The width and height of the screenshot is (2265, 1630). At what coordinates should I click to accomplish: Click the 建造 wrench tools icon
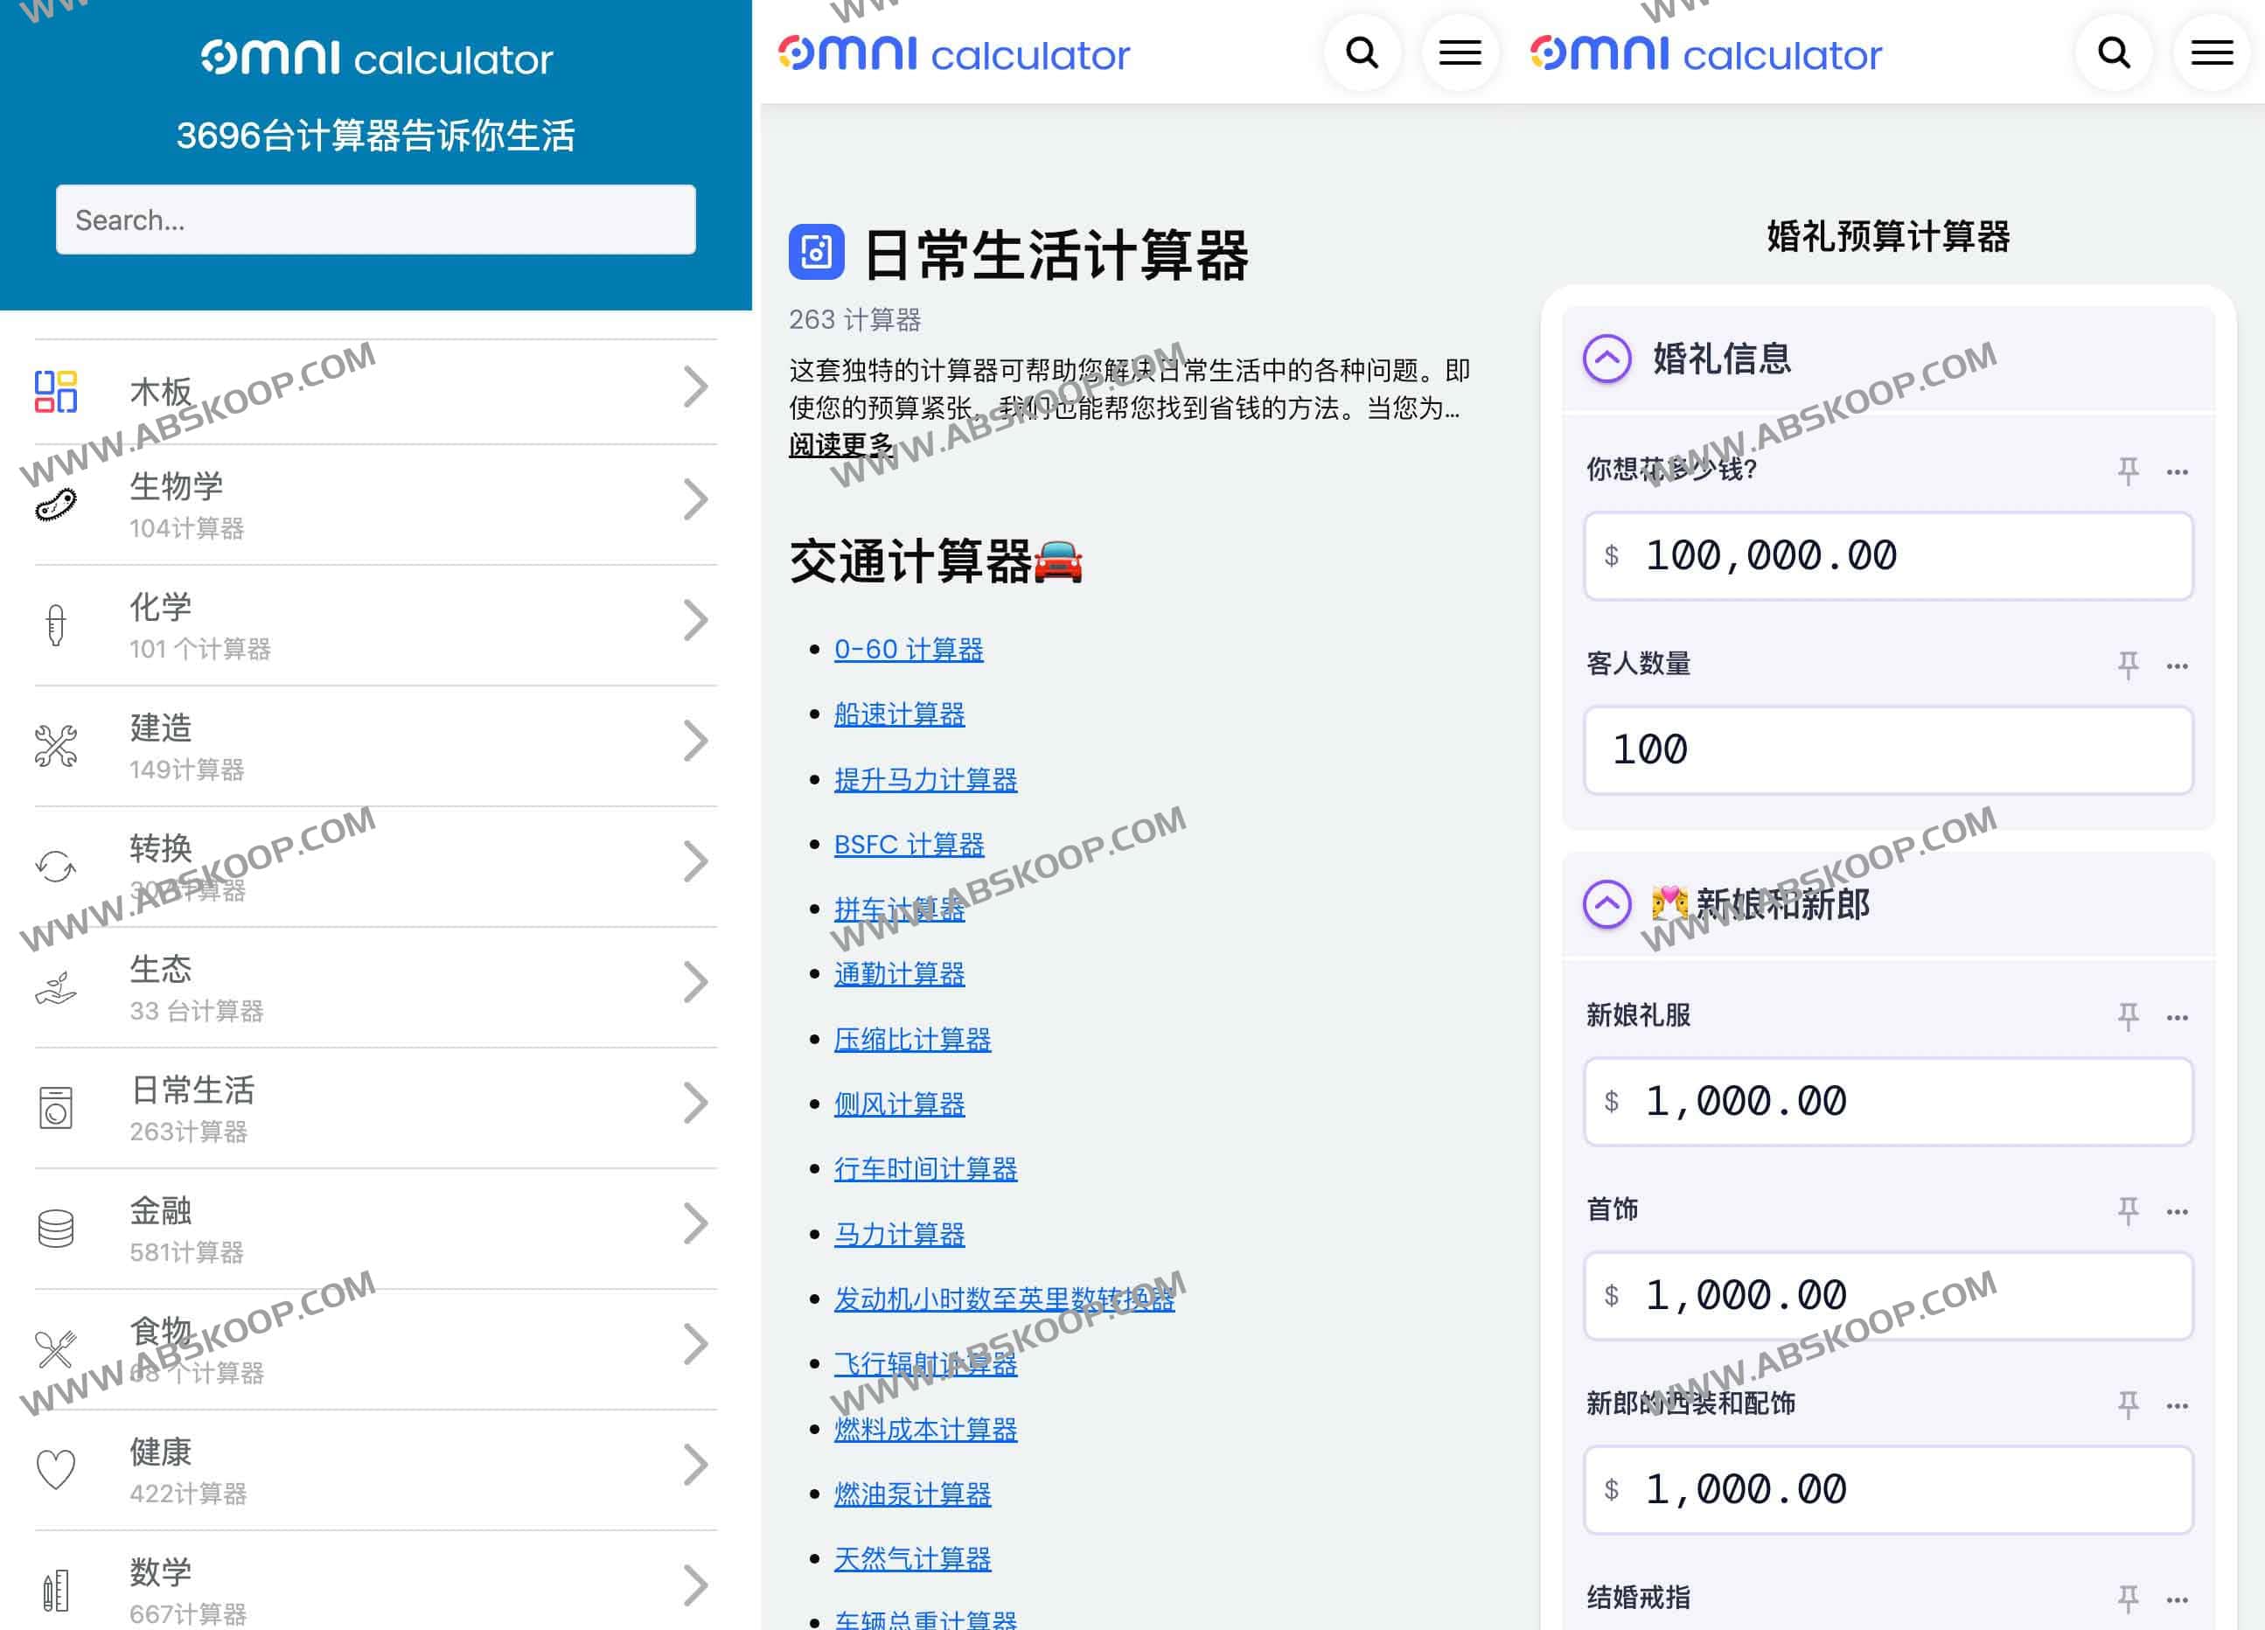[x=56, y=745]
